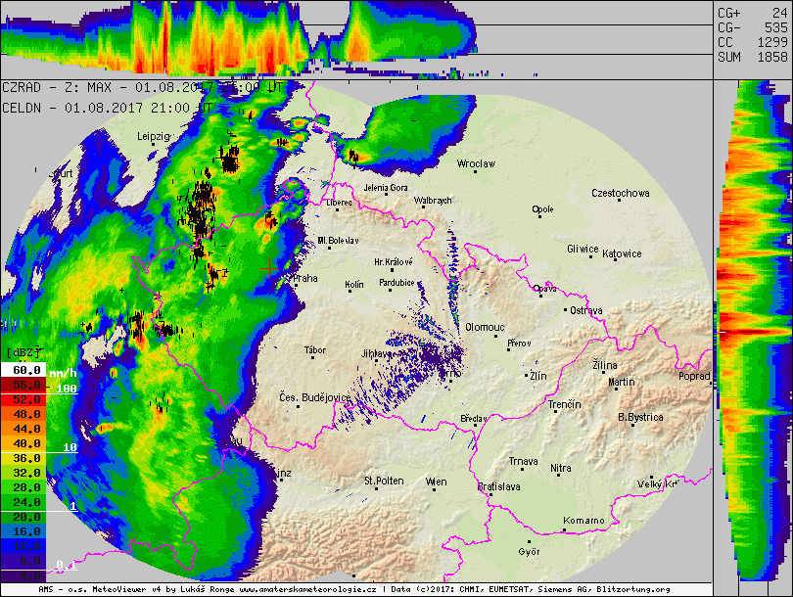Image resolution: width=793 pixels, height=597 pixels.
Task: Select the Györ city label
Action: (529, 552)
